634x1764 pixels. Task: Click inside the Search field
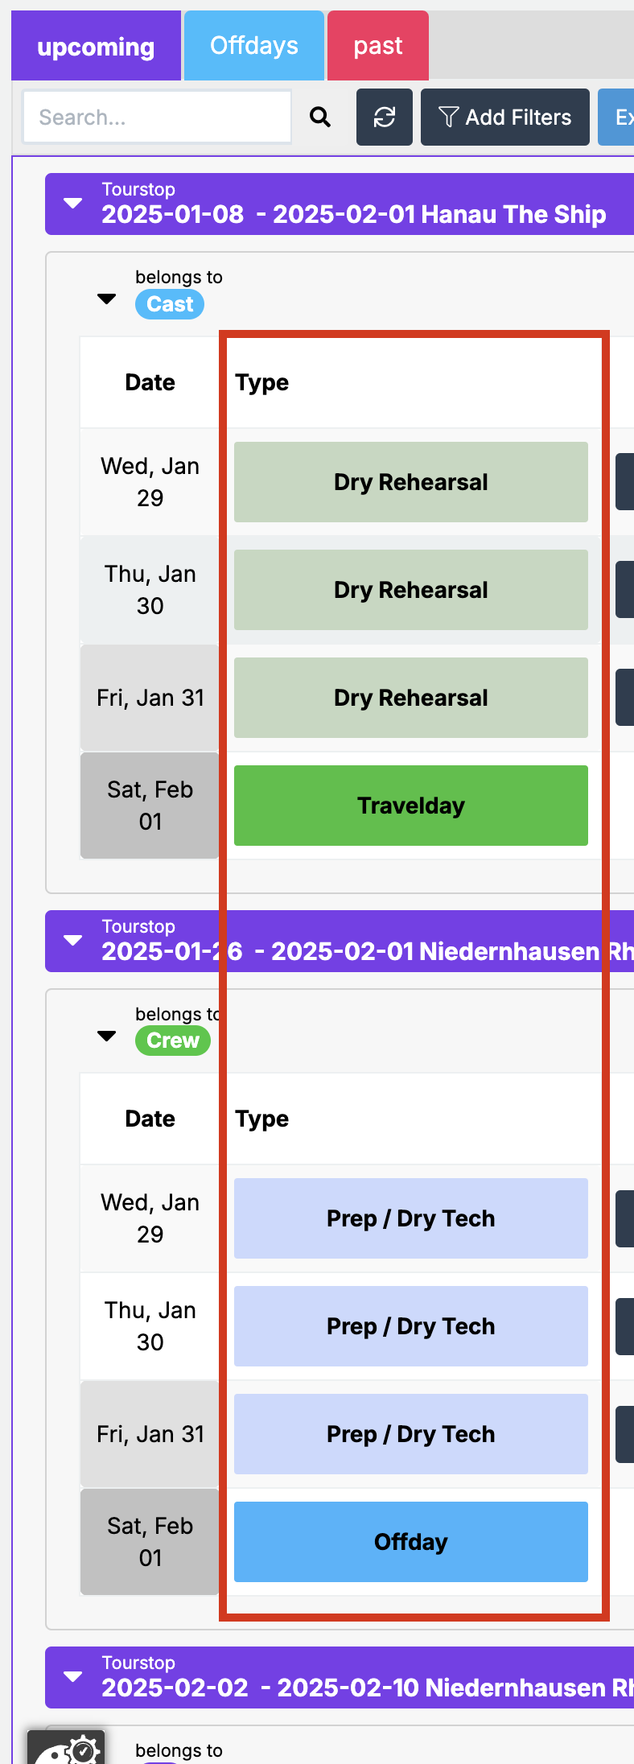pyautogui.click(x=157, y=117)
